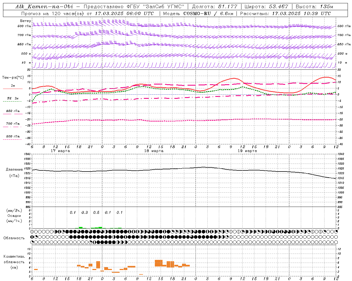Click the Долгота: 81.177 header field
This screenshot has height=281, width=352.
214,7
